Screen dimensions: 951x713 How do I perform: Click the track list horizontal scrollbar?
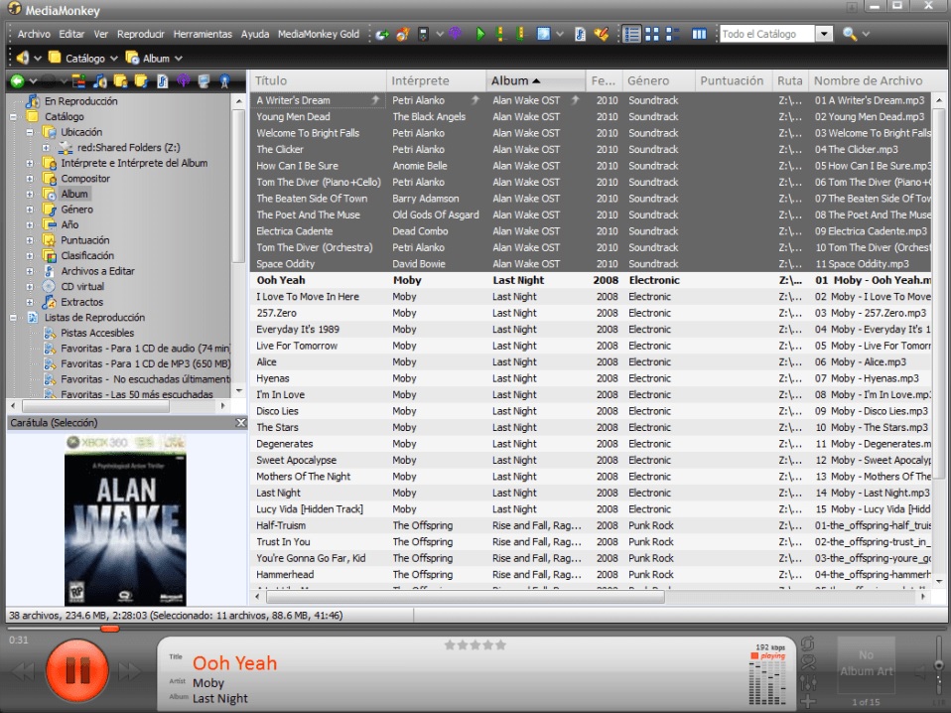point(466,597)
